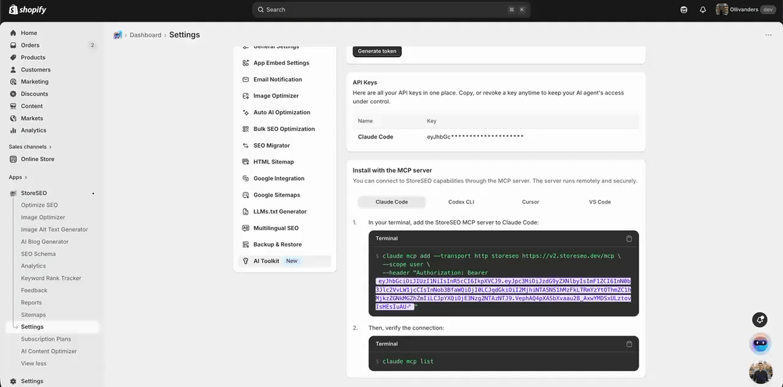Viewport: 783px width, 387px height.
Task: Open Marketing section
Action: pos(34,82)
